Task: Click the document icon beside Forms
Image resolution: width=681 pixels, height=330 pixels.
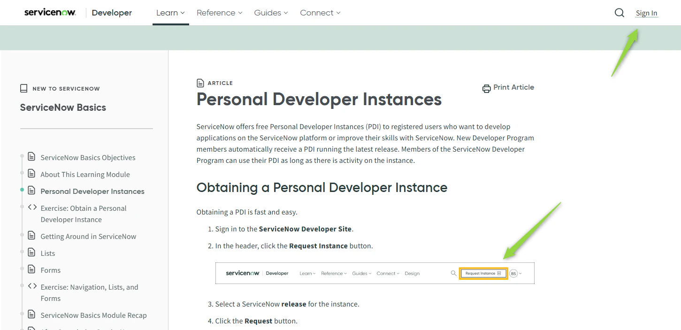Action: (31, 270)
